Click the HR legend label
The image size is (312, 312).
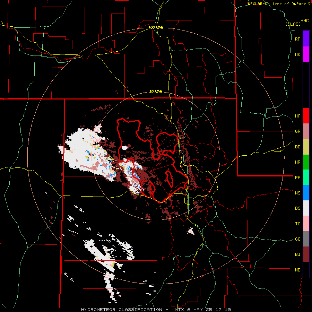[297, 162]
